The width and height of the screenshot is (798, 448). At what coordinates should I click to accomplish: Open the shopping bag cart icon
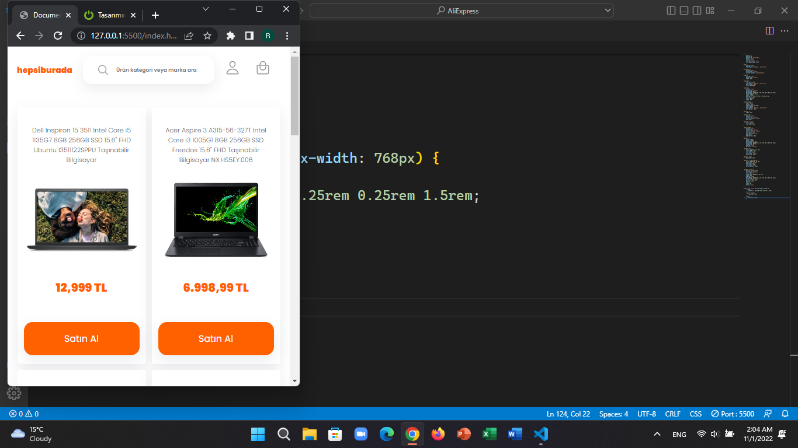tap(263, 68)
